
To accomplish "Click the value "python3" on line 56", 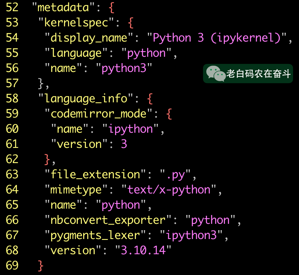I will tap(124, 68).
